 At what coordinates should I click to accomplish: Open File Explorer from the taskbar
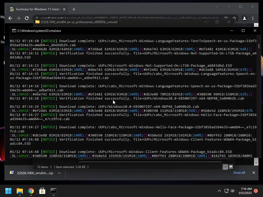tap(20, 191)
